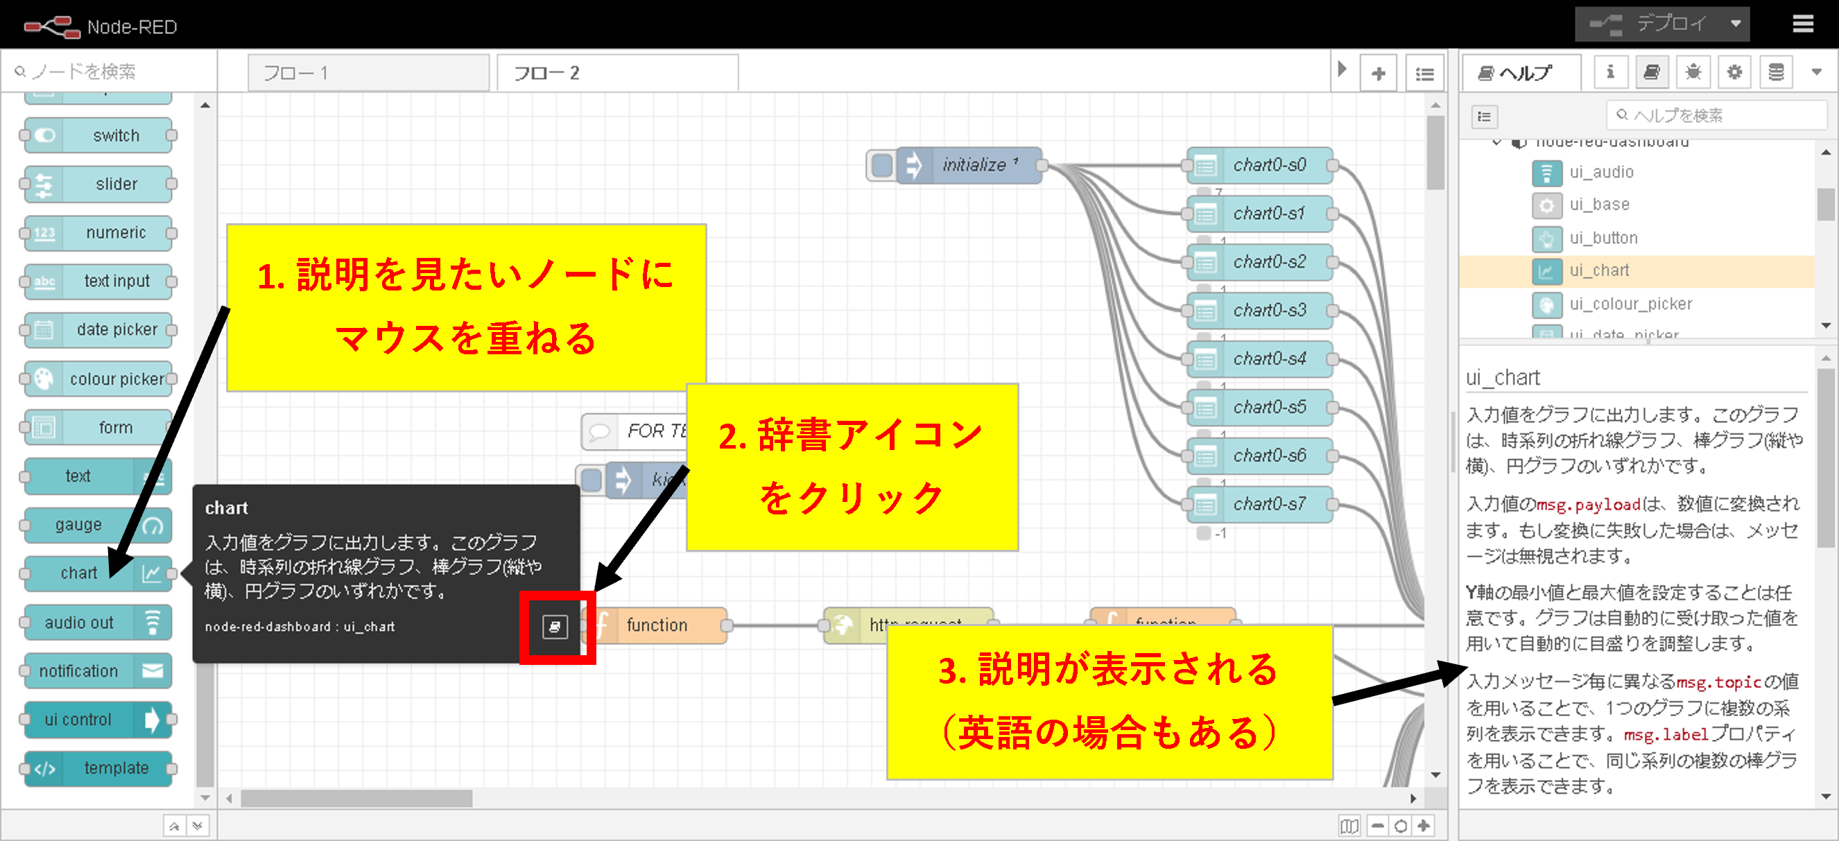This screenshot has height=841, width=1839.
Task: Click the notification palette node
Action: 98,671
